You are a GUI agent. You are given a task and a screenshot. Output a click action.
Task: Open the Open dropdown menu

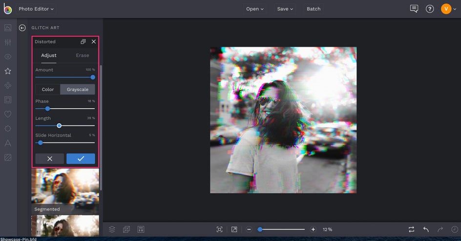tap(254, 9)
